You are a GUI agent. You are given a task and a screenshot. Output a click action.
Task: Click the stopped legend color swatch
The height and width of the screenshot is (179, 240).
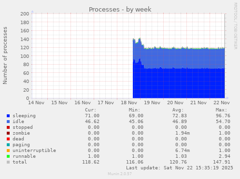pos(8,127)
